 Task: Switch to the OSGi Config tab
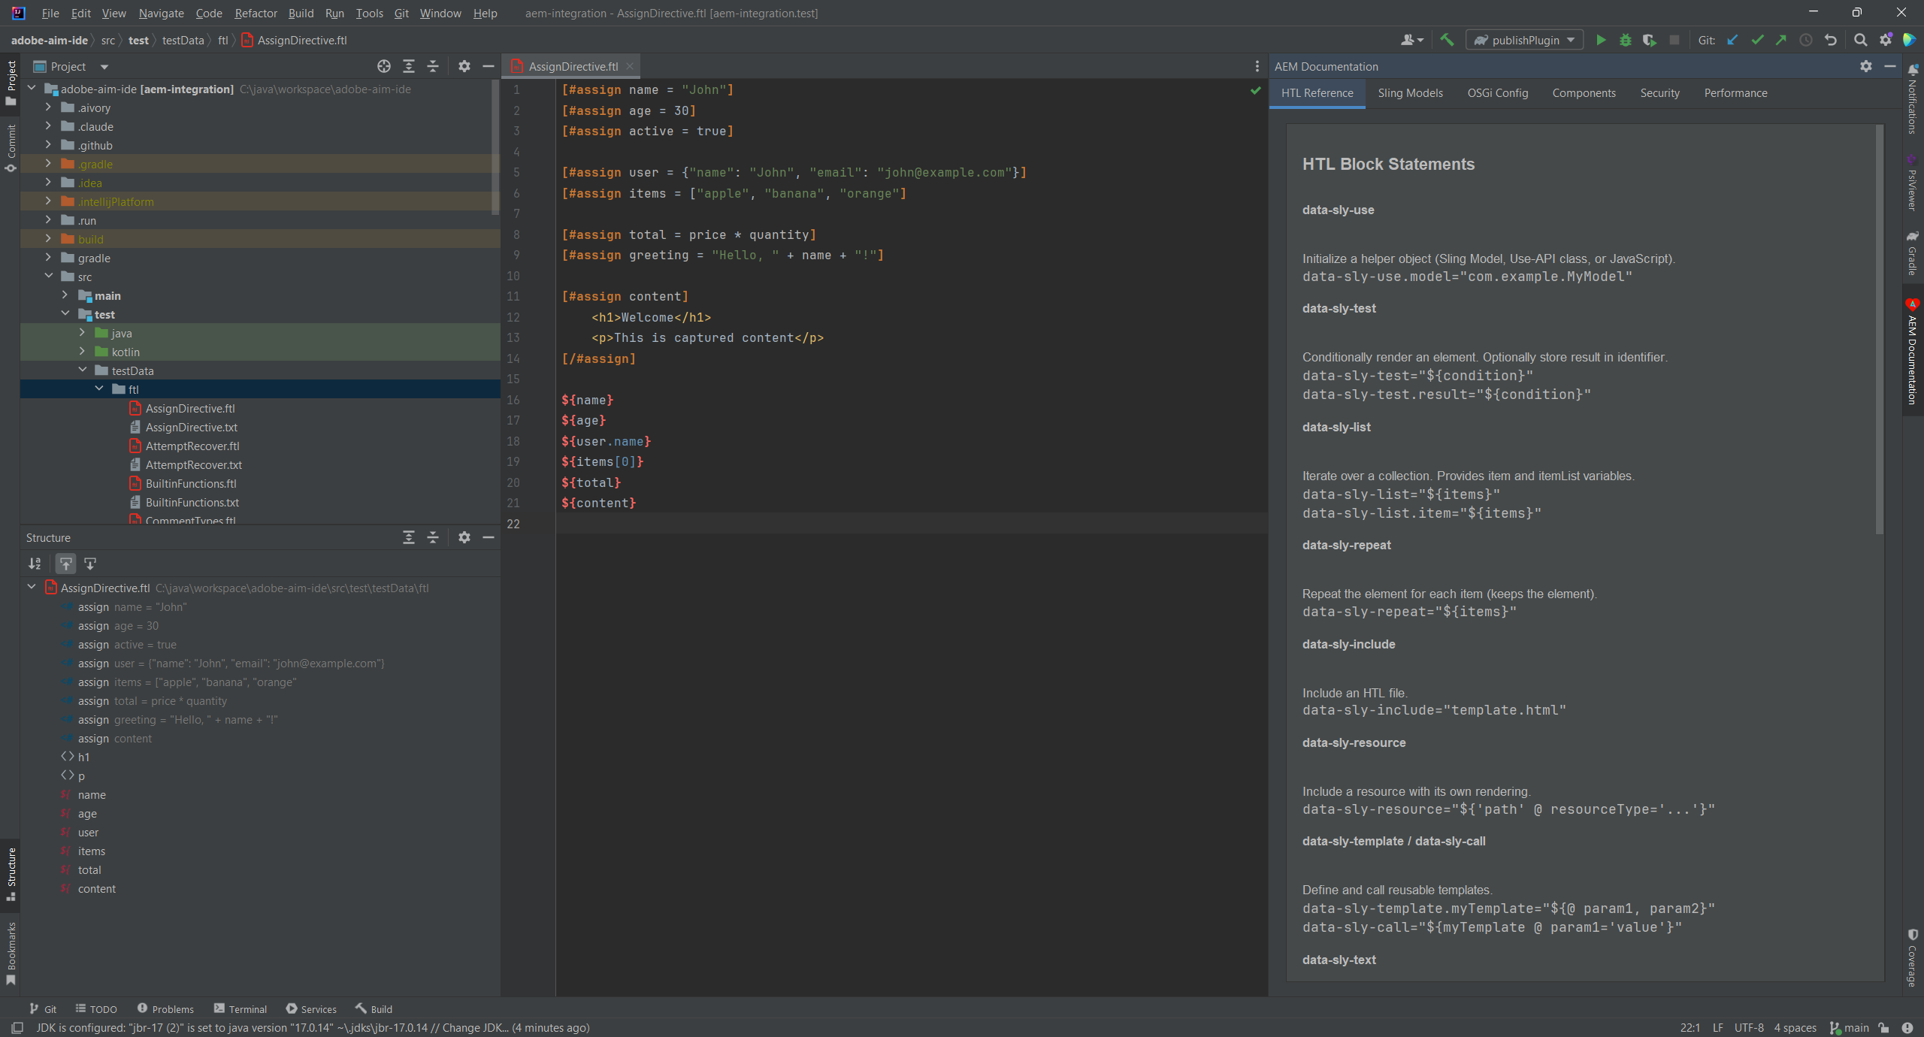(1497, 93)
